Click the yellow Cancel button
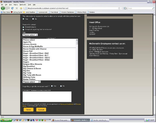Image resolution: width=156 pixels, height=124 pixels. (x=41, y=110)
